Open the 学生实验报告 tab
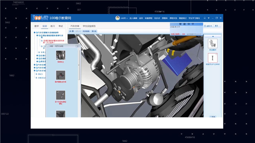 tap(89, 26)
